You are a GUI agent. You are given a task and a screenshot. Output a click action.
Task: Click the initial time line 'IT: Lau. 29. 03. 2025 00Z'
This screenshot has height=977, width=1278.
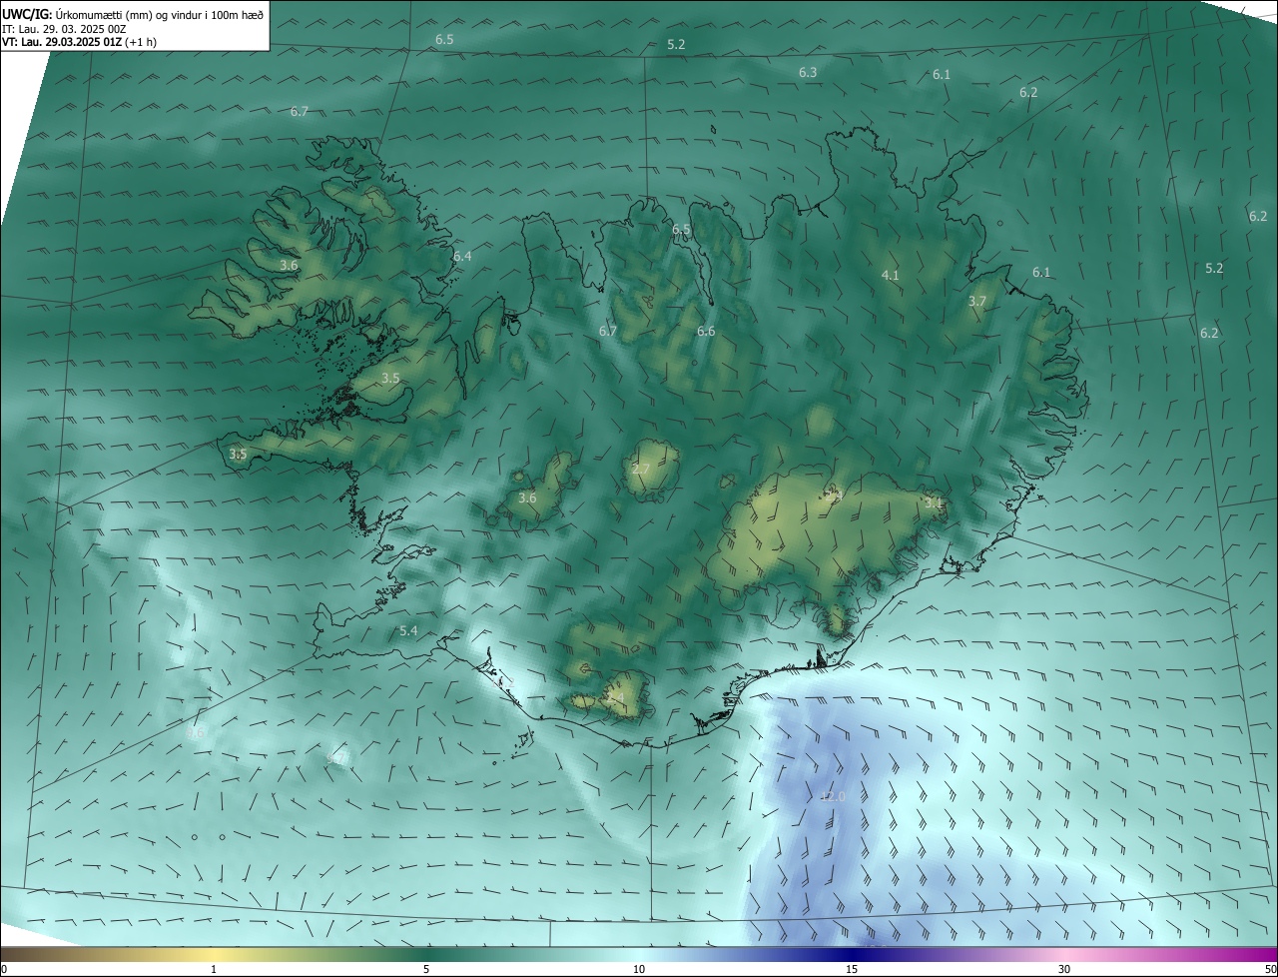click(64, 29)
